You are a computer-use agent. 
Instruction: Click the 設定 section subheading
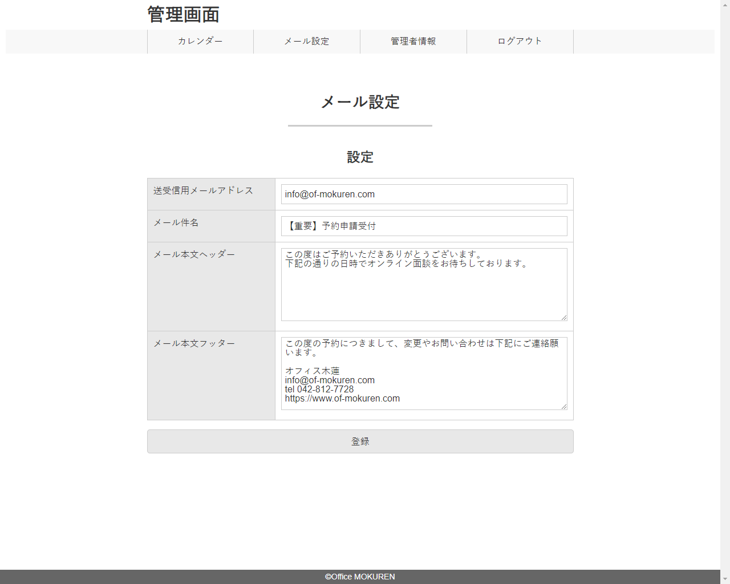click(x=360, y=157)
